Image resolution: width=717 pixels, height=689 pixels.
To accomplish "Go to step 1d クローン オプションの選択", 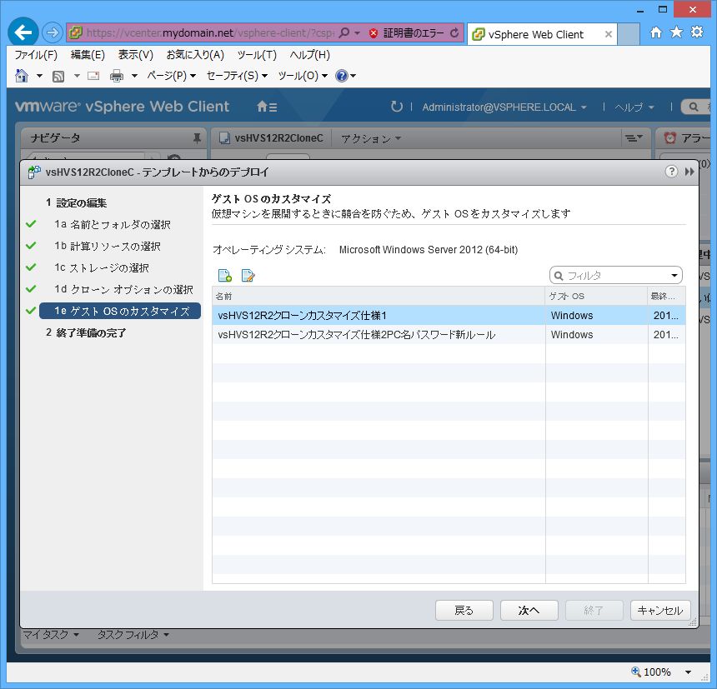I will 123,289.
